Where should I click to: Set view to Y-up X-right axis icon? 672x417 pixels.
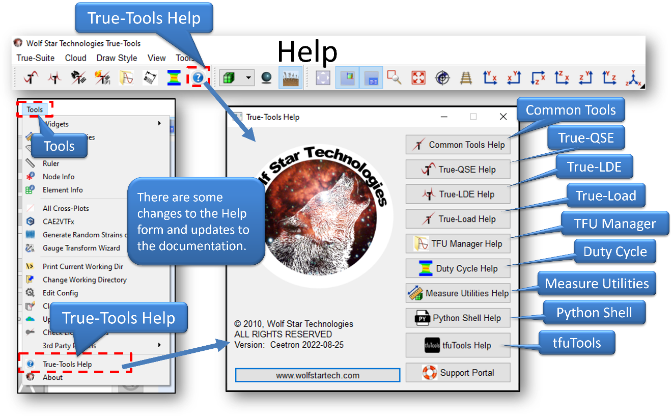[x=490, y=78]
